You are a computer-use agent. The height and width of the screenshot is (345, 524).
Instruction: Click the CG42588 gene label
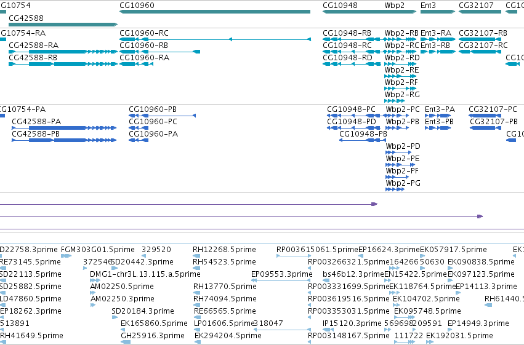[x=26, y=18]
